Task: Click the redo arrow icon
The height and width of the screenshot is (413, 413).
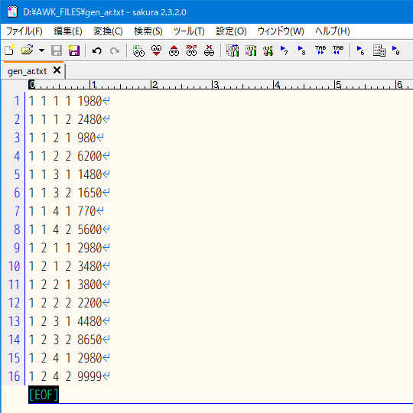Action: (x=114, y=50)
